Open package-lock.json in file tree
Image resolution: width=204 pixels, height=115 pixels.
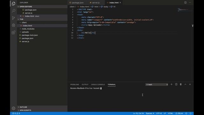(42, 35)
